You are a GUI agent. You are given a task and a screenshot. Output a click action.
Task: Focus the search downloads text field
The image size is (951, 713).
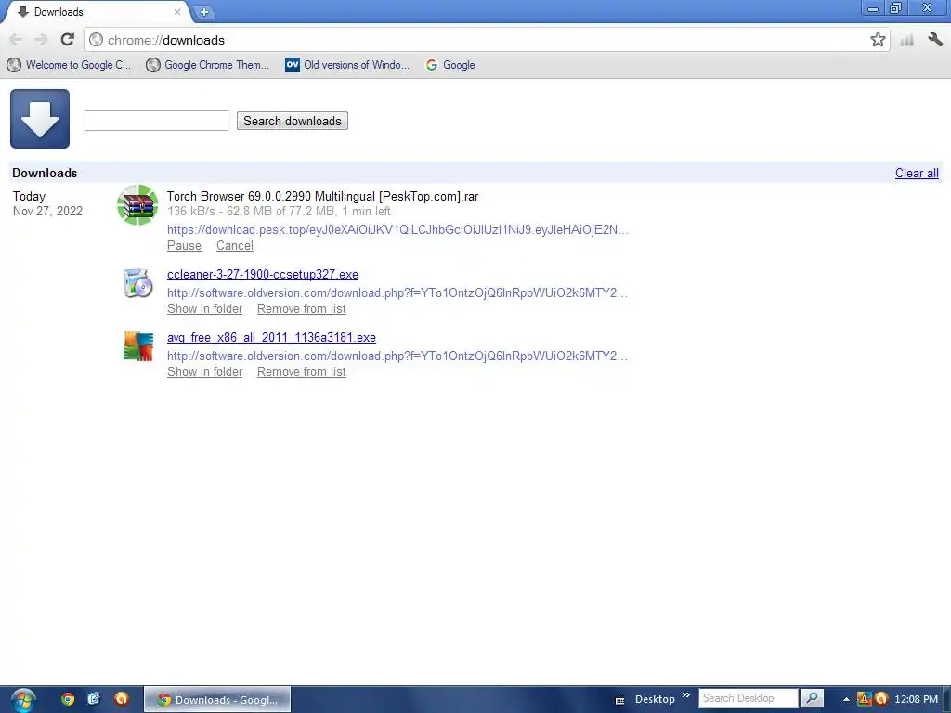[x=156, y=121]
